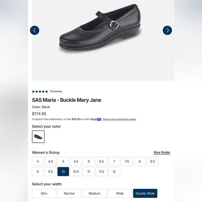Select the black shoe color swatch
The height and width of the screenshot is (202, 202).
tap(38, 137)
